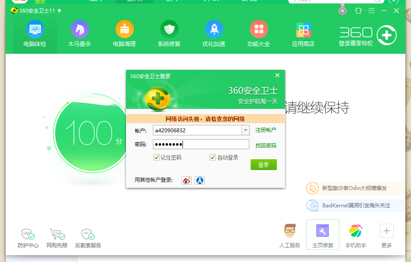Screen dimensions: 411x262
Task: Open the 主页修复 homepage repair tool
Action: pyautogui.click(x=323, y=235)
